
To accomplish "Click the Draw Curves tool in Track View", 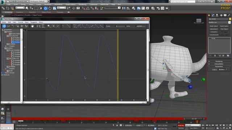I will pyautogui.click(x=8, y=26).
